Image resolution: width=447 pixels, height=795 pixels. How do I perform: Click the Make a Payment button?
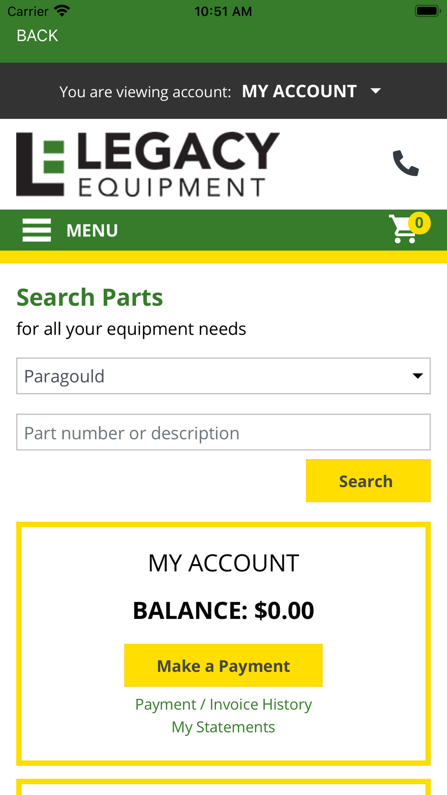(x=223, y=665)
